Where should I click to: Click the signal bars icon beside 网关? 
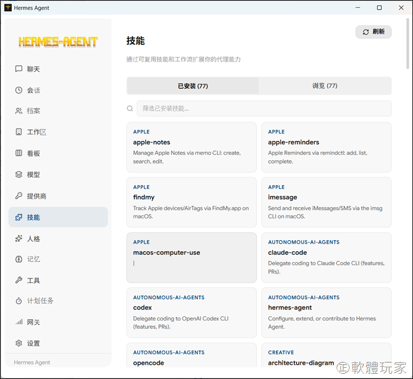(x=19, y=322)
